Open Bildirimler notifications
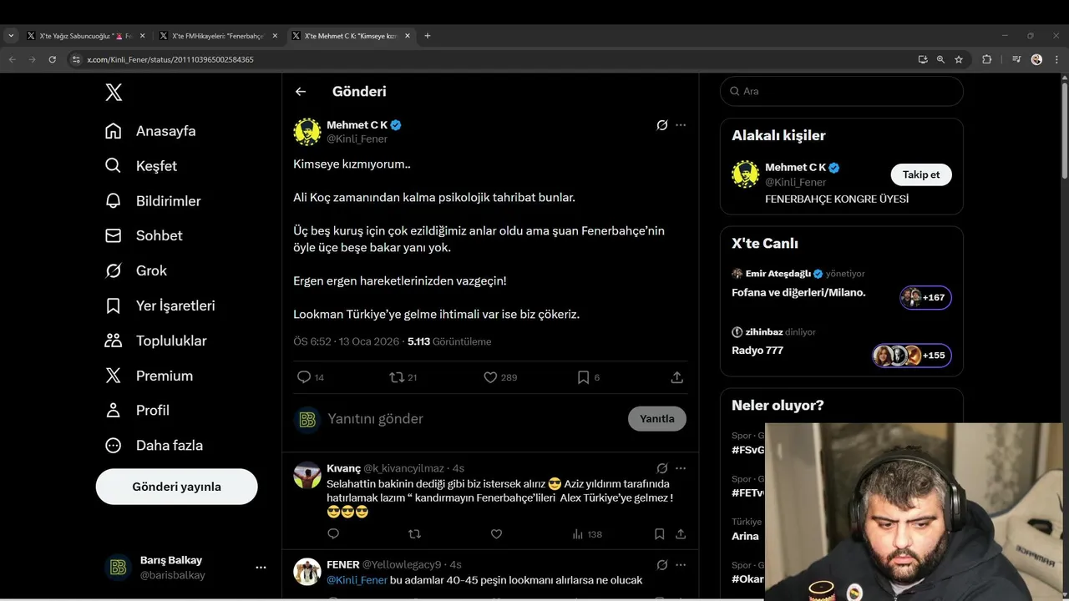Viewport: 1069px width, 601px height. point(153,201)
